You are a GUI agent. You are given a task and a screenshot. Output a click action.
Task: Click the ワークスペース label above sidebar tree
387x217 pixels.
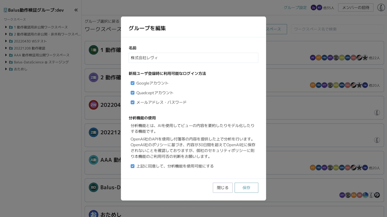[x=15, y=19]
